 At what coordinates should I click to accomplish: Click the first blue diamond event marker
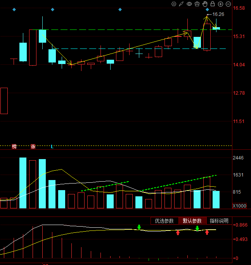[14, 10]
